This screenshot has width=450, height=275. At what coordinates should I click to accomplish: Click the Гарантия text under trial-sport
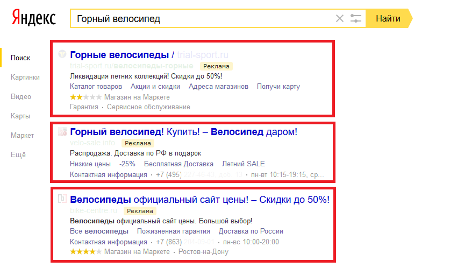pyautogui.click(x=84, y=107)
